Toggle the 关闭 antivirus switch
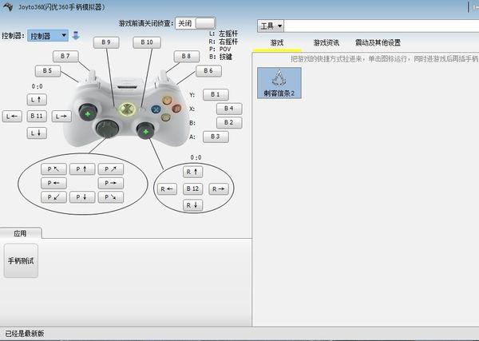 [196, 23]
